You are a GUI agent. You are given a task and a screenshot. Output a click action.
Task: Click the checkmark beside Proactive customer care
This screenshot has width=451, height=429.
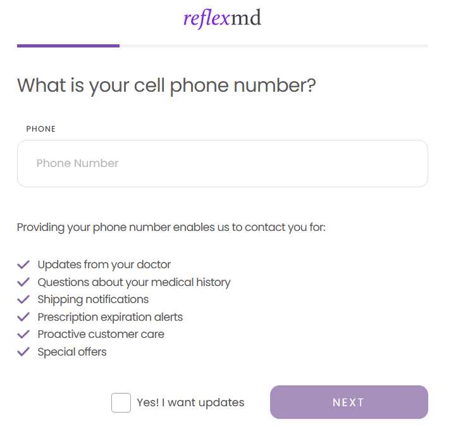pyautogui.click(x=23, y=334)
